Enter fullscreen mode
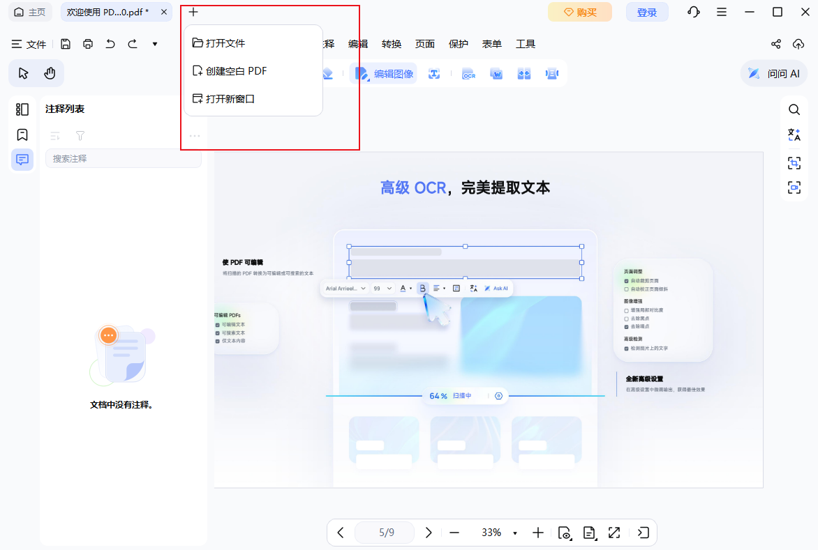Screen dimensions: 818x550 coord(614,533)
